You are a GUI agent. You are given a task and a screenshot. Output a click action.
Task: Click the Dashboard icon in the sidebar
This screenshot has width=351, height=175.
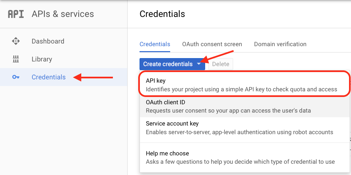[x=16, y=41]
